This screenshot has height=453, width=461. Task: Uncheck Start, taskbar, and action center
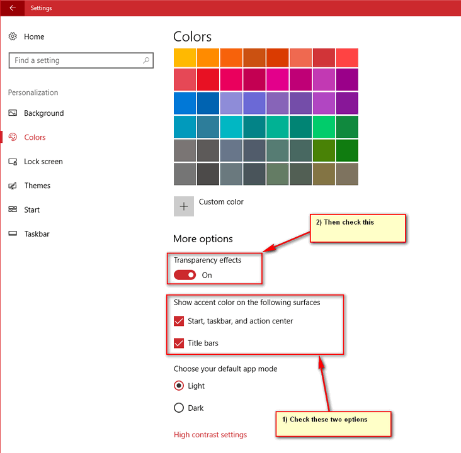coord(179,321)
